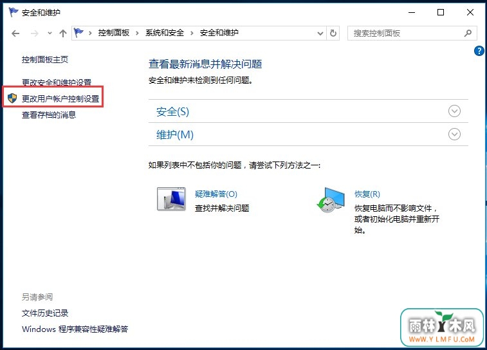The width and height of the screenshot is (487, 350).
Task: Open the address bar history dropdown
Action: coord(320,33)
